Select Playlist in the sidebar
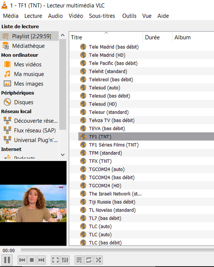The height and width of the screenshot is (267, 214). (30, 36)
